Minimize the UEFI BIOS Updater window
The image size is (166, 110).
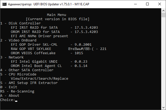click(x=135, y=4)
